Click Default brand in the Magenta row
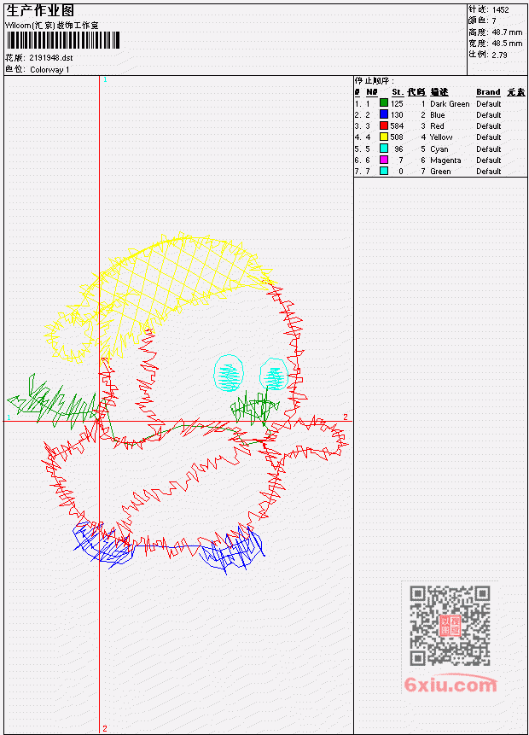Image resolution: width=529 pixels, height=735 pixels. pos(489,160)
